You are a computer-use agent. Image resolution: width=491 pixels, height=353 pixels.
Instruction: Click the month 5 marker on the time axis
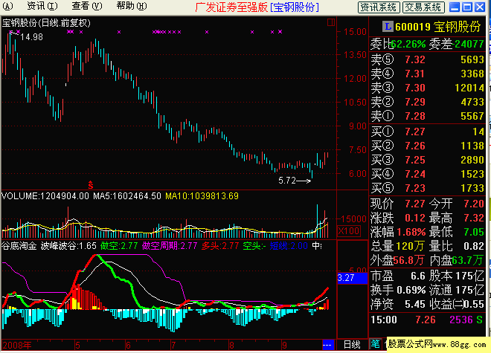tap(77, 345)
